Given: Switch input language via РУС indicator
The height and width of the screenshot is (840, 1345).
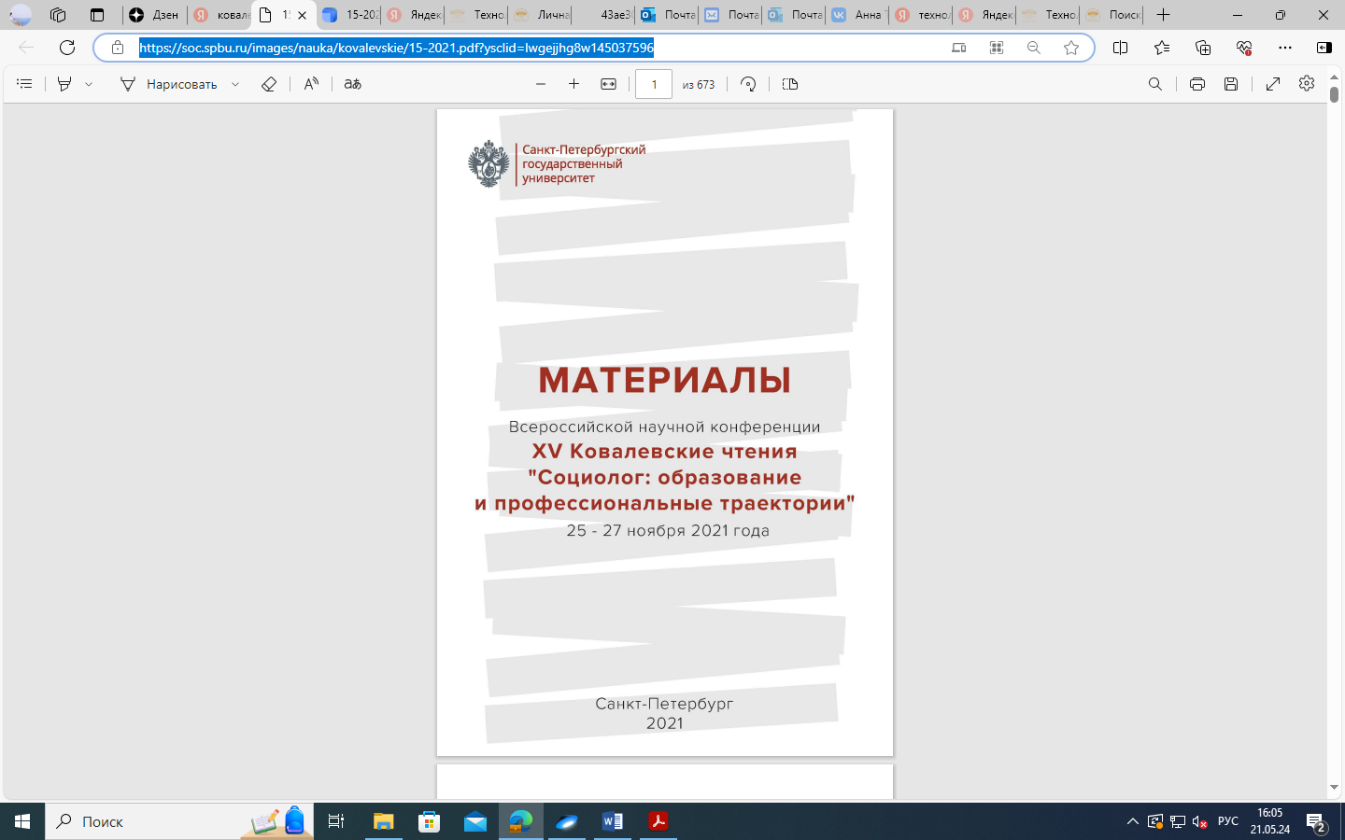Looking at the screenshot, I should tap(1228, 821).
